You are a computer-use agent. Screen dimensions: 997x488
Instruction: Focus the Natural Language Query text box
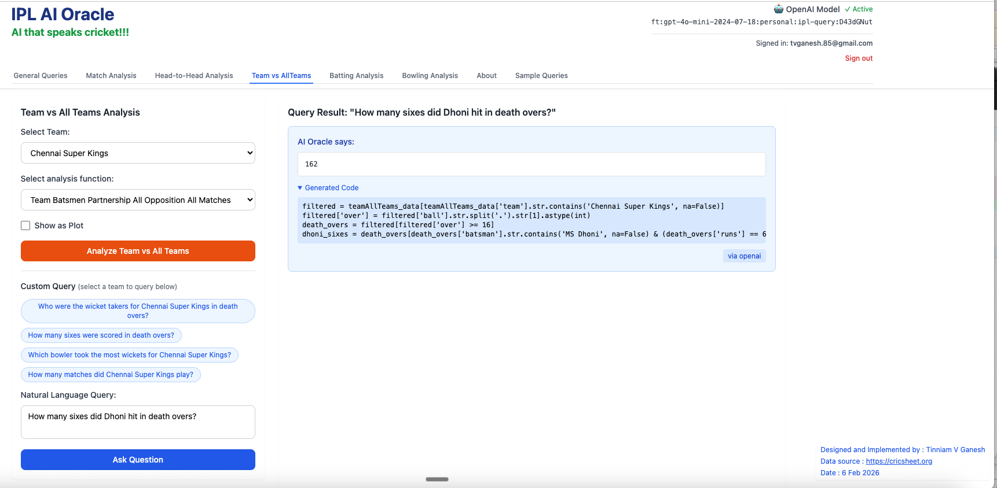[138, 422]
